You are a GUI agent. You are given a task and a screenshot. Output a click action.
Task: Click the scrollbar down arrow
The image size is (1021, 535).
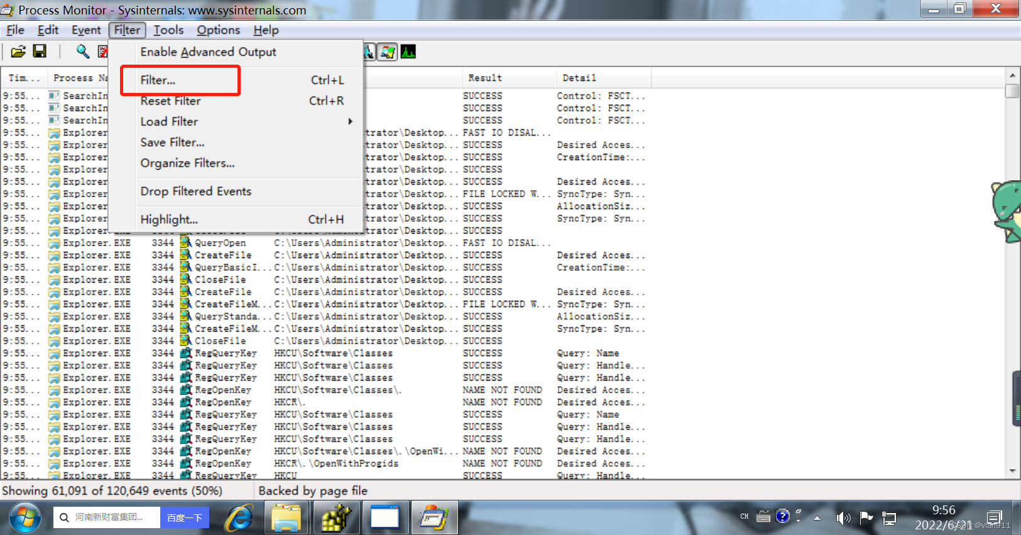[x=1012, y=471]
